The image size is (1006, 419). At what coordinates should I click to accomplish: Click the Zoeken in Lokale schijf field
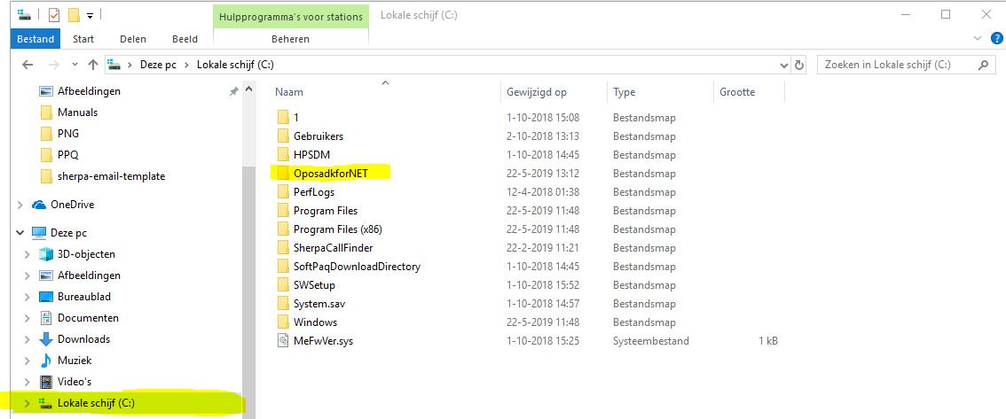point(896,65)
